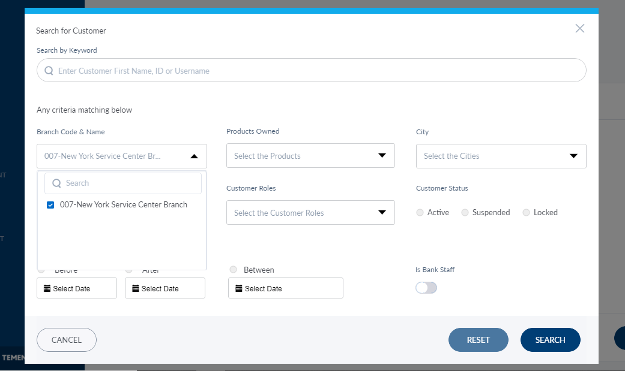
Task: Choose the Locked customer status
Action: coord(526,213)
